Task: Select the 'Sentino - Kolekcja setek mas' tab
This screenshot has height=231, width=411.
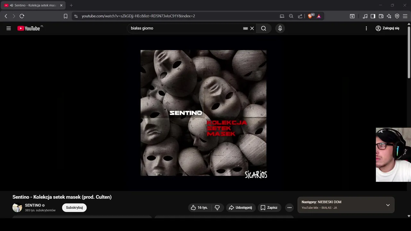Action: click(33, 5)
